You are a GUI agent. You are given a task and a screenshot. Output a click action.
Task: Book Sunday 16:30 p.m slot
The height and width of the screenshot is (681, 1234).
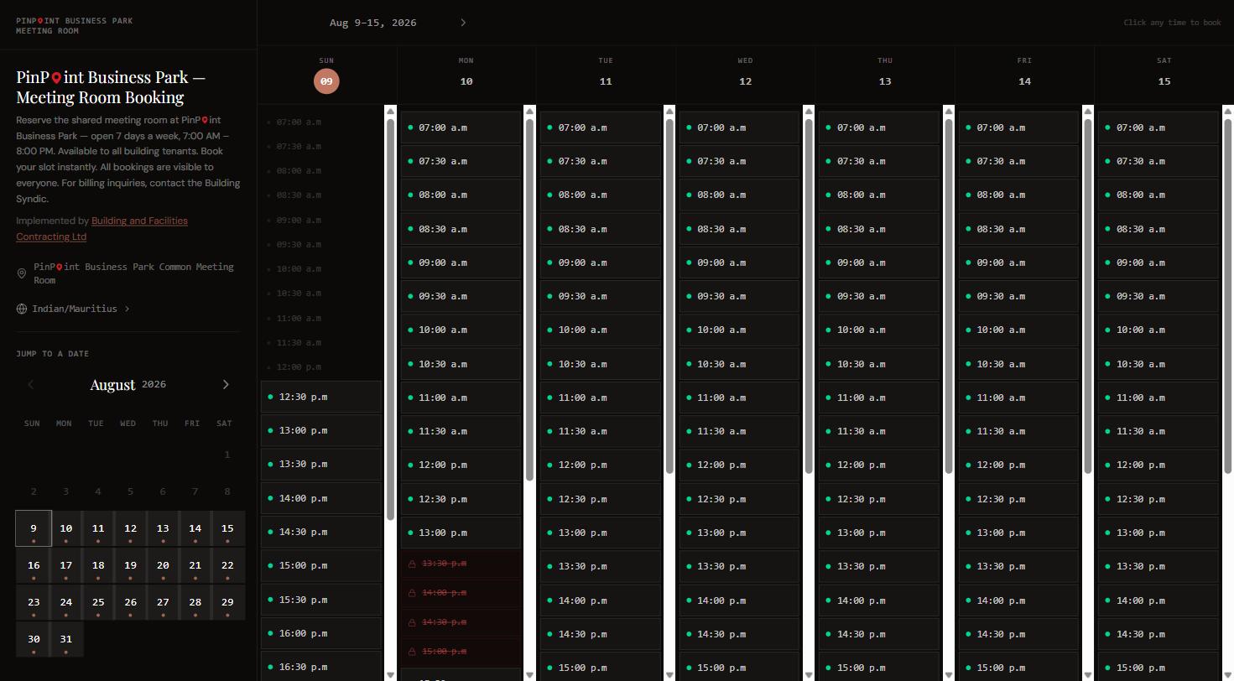coord(321,667)
